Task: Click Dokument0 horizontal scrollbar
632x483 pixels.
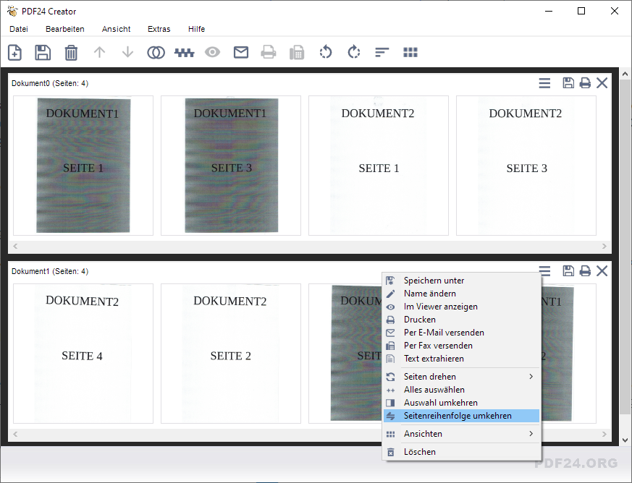Action: click(309, 247)
